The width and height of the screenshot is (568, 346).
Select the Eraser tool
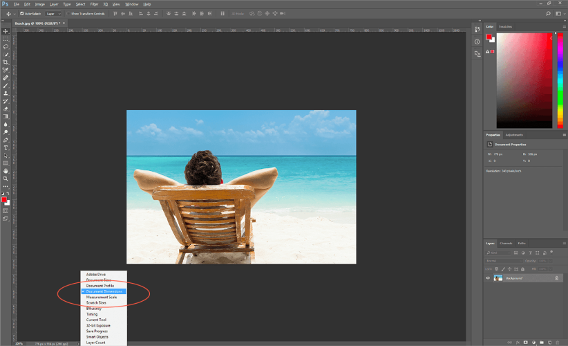tap(6, 109)
